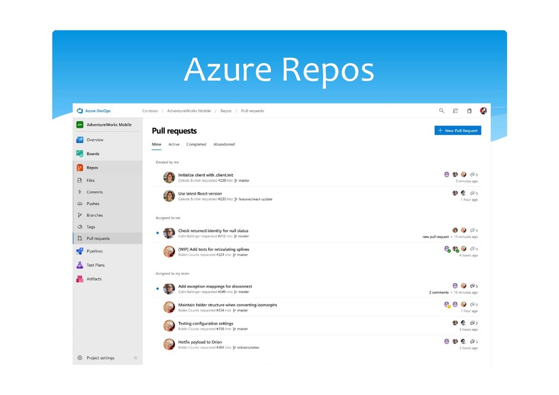Switch to the Completed tab
This screenshot has width=559, height=395.
click(196, 145)
